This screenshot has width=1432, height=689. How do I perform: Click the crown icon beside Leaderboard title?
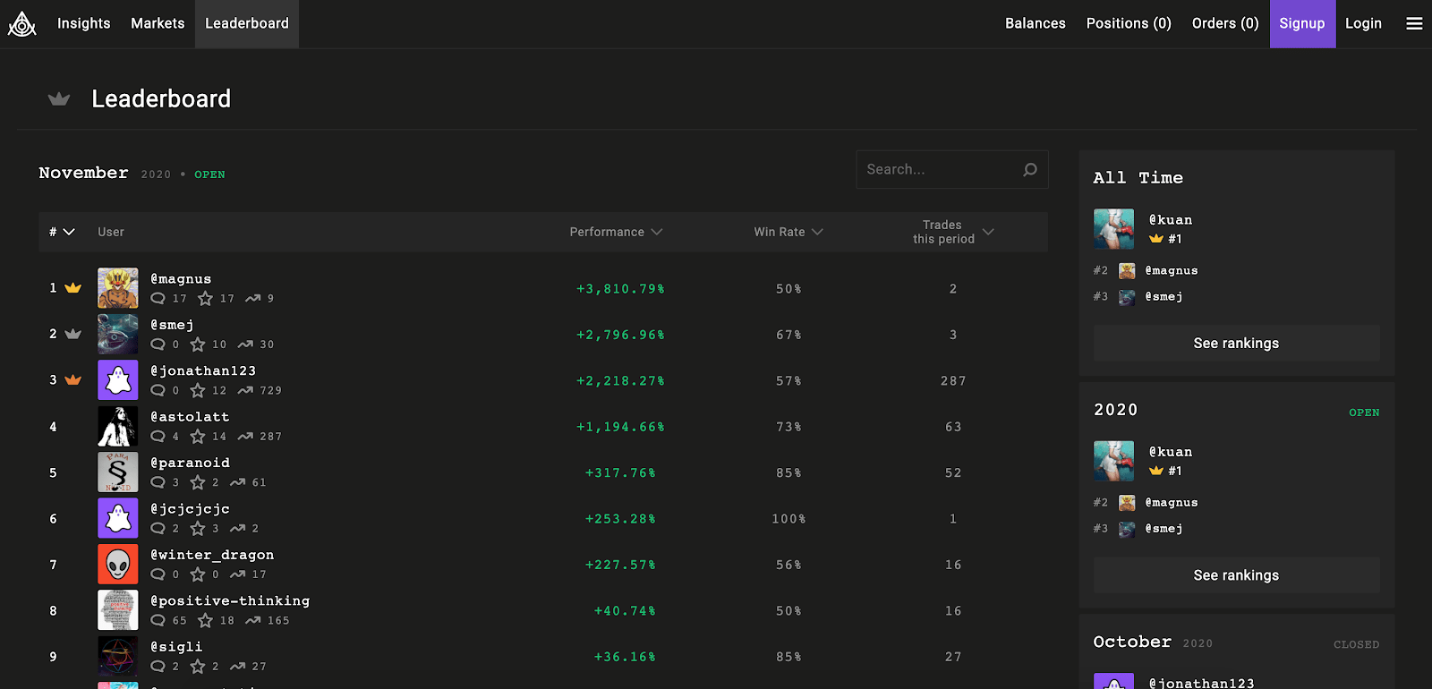click(x=59, y=98)
